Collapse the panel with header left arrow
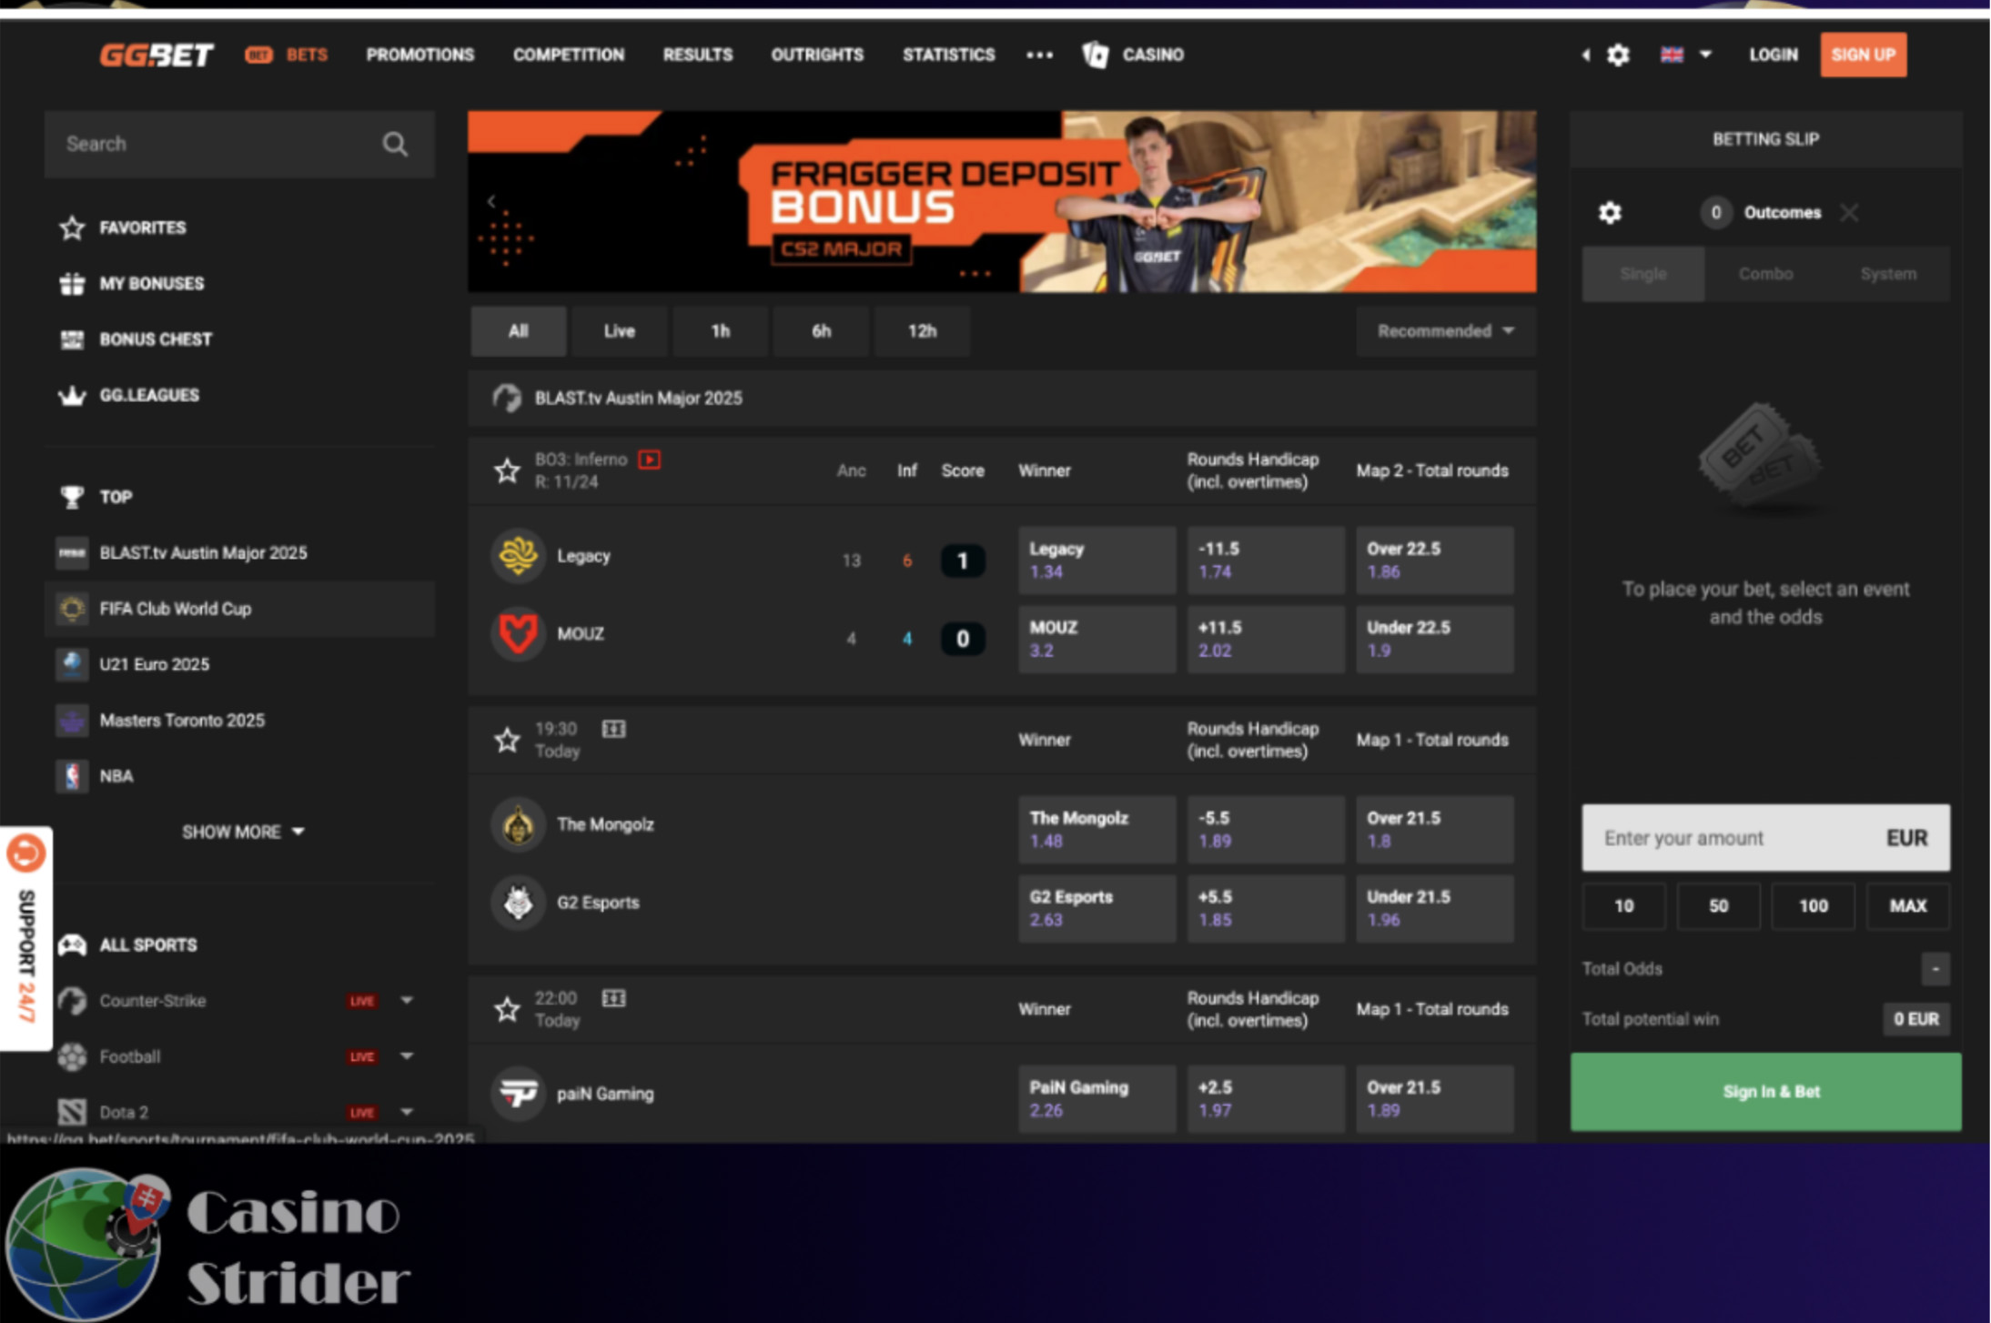 coord(1585,56)
